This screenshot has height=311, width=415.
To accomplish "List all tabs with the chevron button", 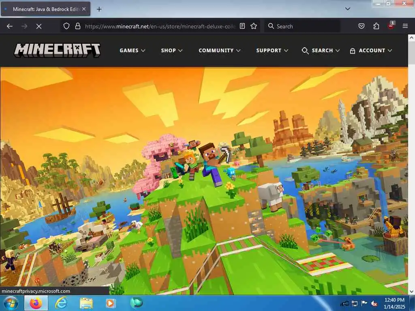I will click(347, 9).
